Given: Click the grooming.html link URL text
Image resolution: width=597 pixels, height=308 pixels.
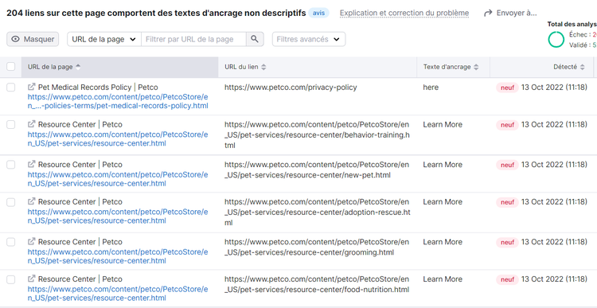Looking at the screenshot, I should click(317, 247).
